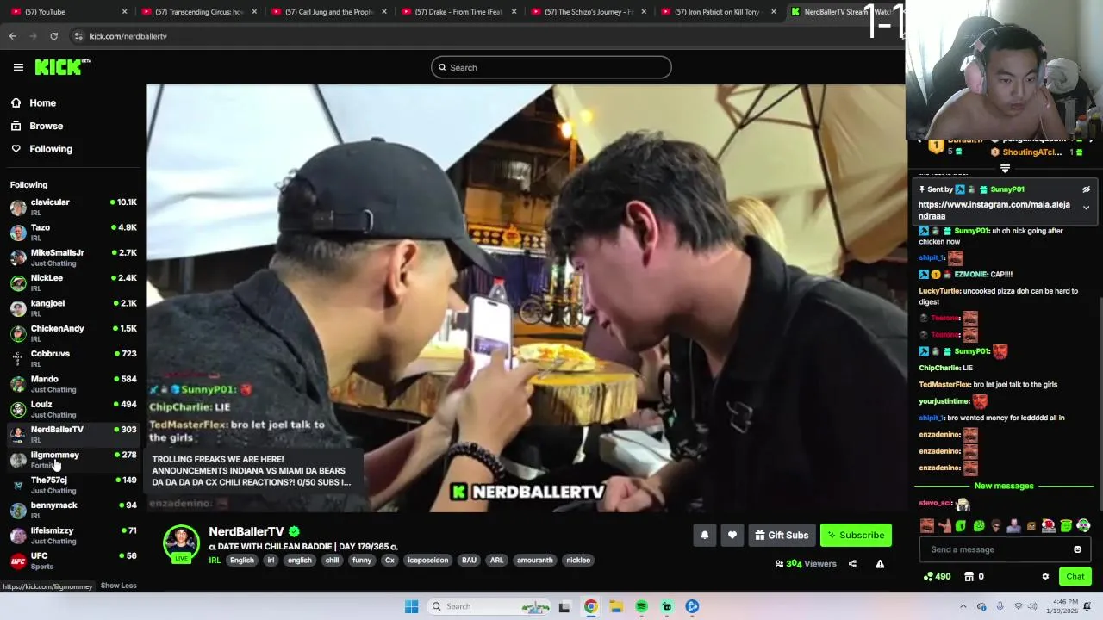Open Tazo's channel in sidebar
The image size is (1103, 620).
point(73,232)
